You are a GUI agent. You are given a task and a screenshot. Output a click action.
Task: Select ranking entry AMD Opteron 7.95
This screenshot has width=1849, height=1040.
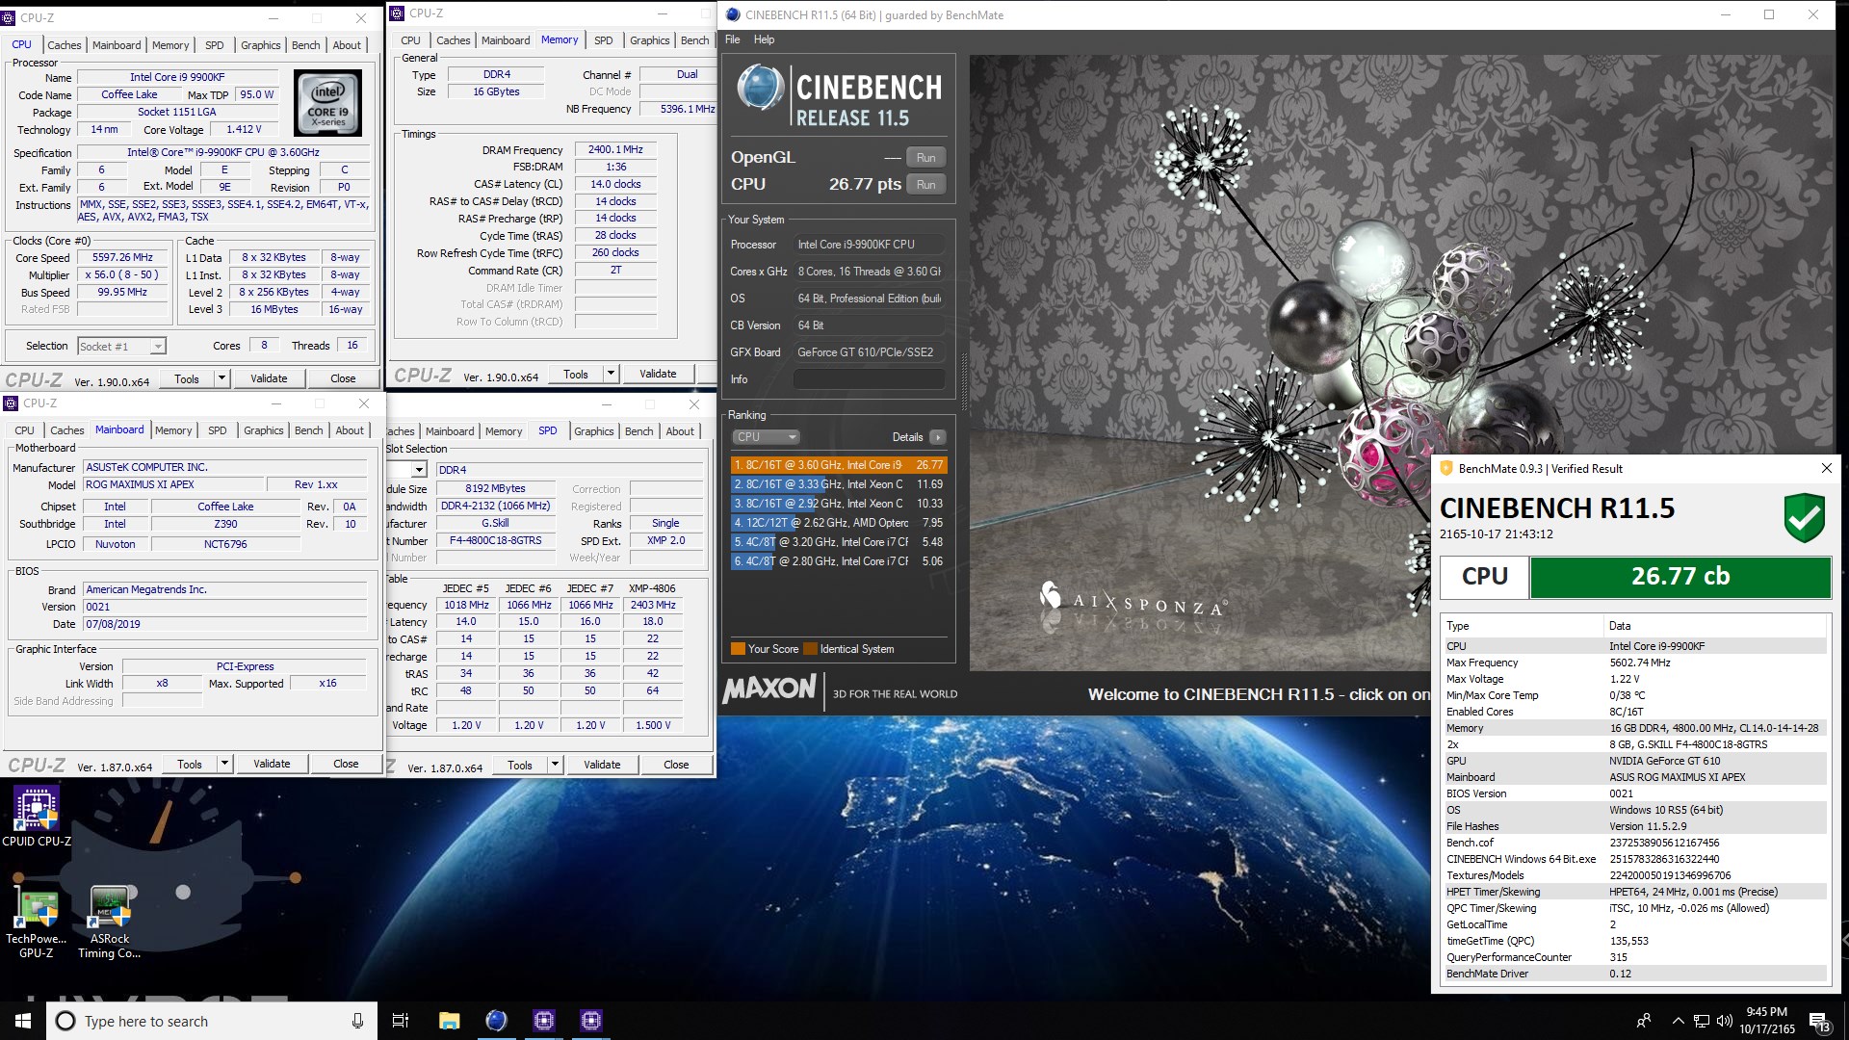pyautogui.click(x=839, y=523)
